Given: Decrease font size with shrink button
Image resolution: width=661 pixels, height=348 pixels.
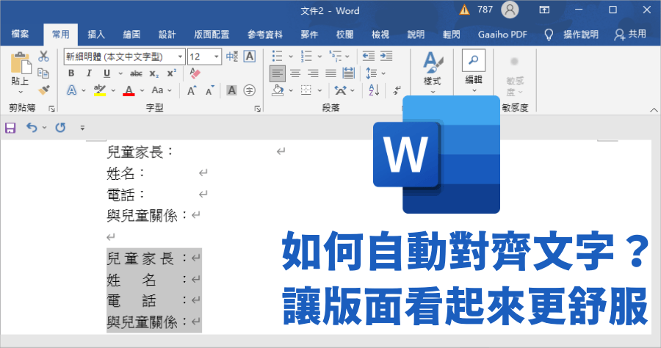Looking at the screenshot, I should (x=209, y=90).
